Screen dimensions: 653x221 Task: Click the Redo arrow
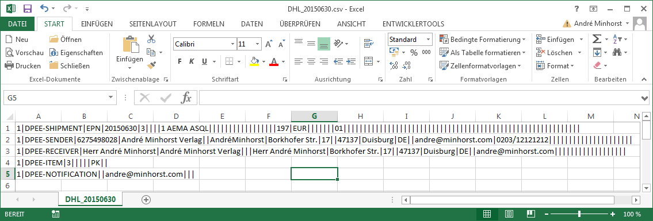pos(67,8)
